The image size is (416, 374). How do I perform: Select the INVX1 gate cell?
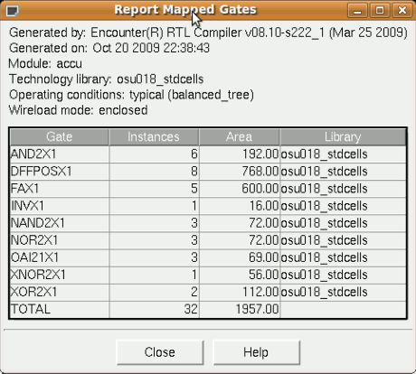click(60, 206)
